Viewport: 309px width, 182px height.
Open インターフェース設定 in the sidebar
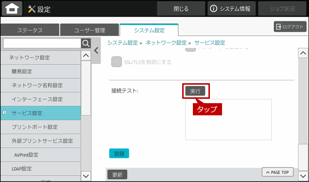coord(41,99)
